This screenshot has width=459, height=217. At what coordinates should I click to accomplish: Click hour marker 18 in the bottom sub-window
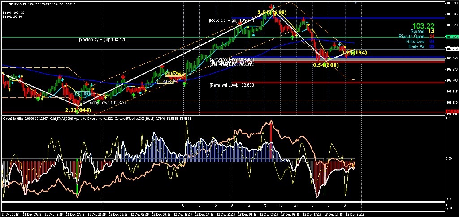(280, 205)
